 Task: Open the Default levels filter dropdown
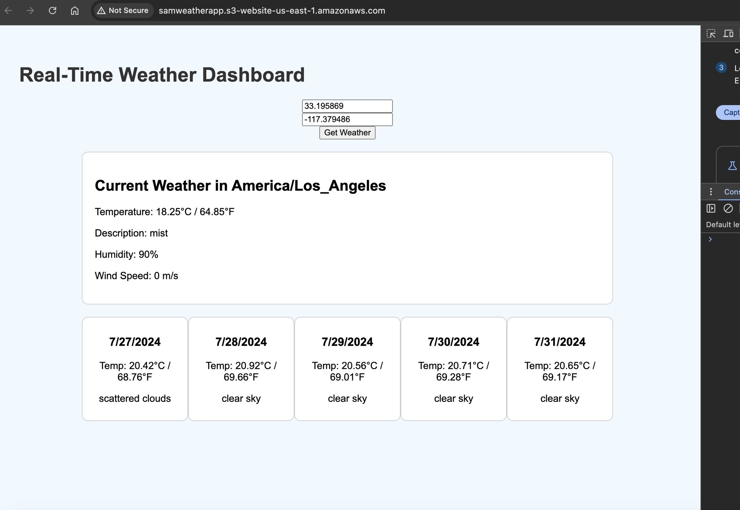(723, 224)
